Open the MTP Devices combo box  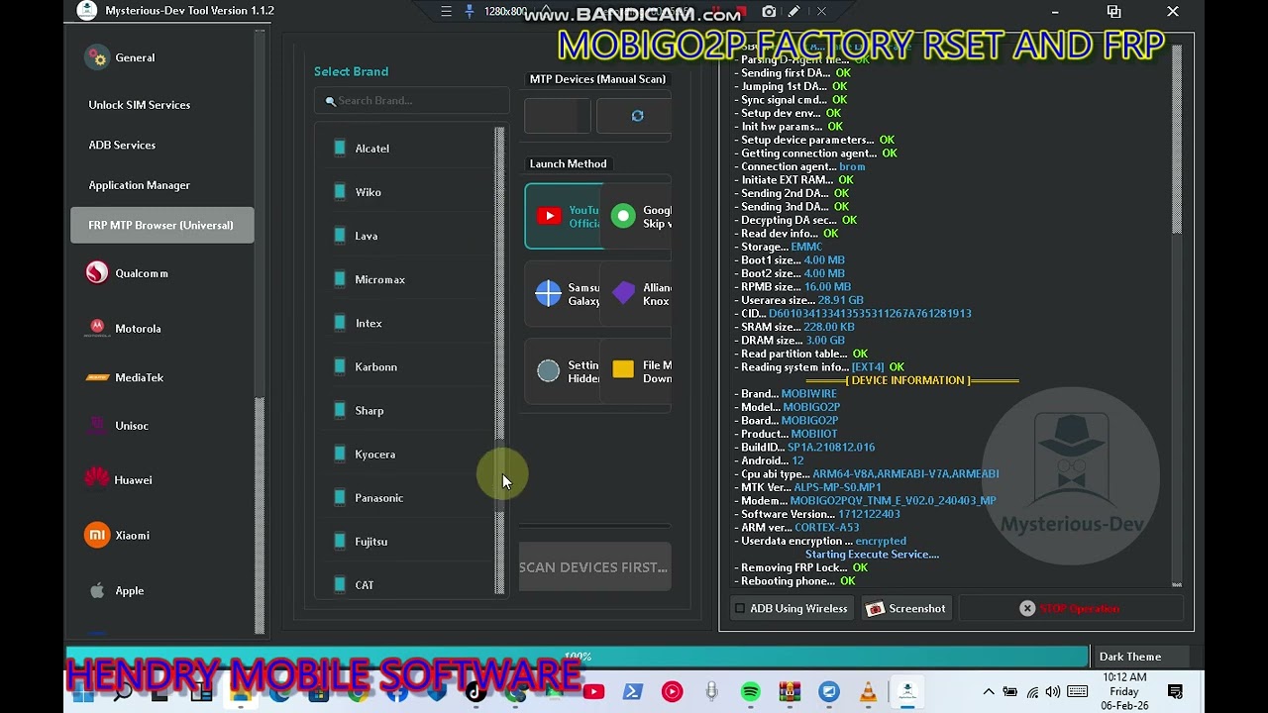pyautogui.click(x=558, y=116)
